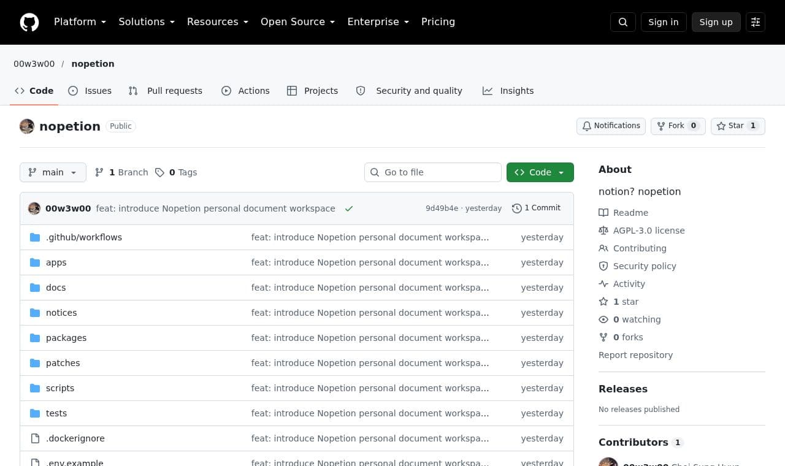
Task: Expand the Resources menu
Action: 218,22
